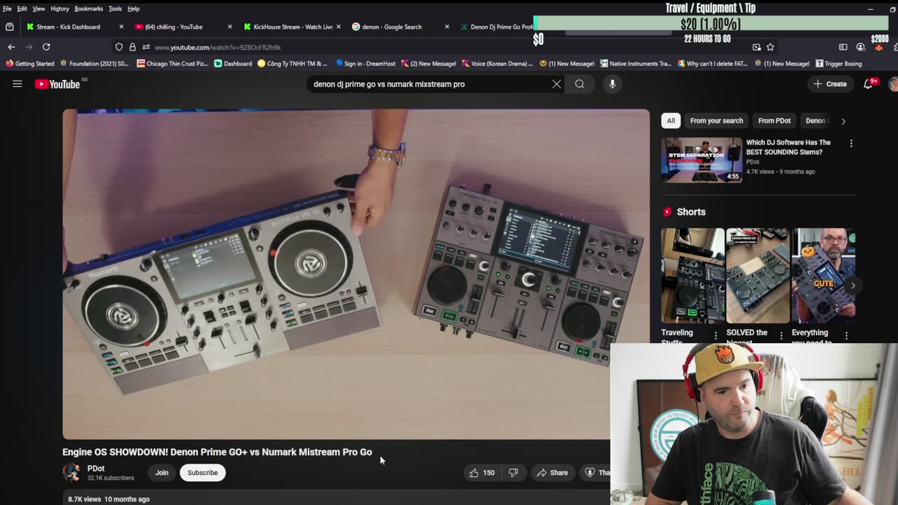Open the History menu
Viewport: 898px width, 505px height.
[60, 8]
